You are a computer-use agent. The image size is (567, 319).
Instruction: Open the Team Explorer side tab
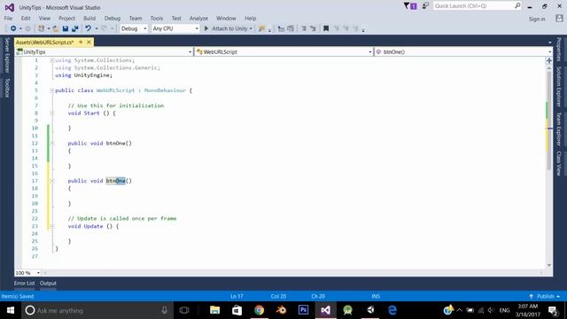coord(559,129)
